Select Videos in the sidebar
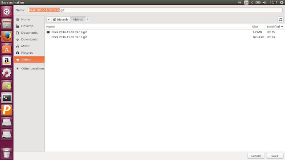The width and height of the screenshot is (285, 160). tap(29, 60)
